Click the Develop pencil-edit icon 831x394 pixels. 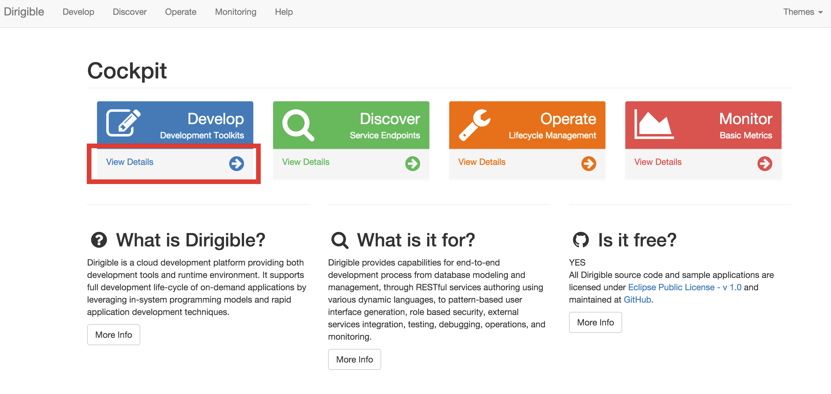124,123
